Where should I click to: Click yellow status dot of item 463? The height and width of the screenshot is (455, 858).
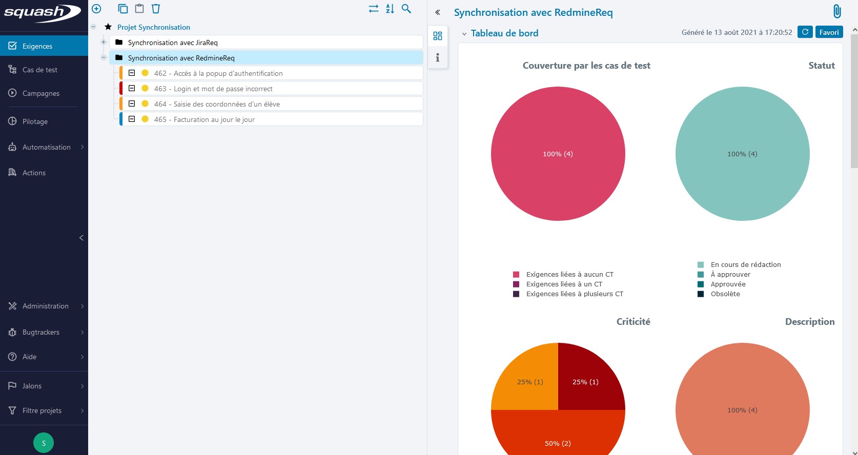[x=145, y=88]
